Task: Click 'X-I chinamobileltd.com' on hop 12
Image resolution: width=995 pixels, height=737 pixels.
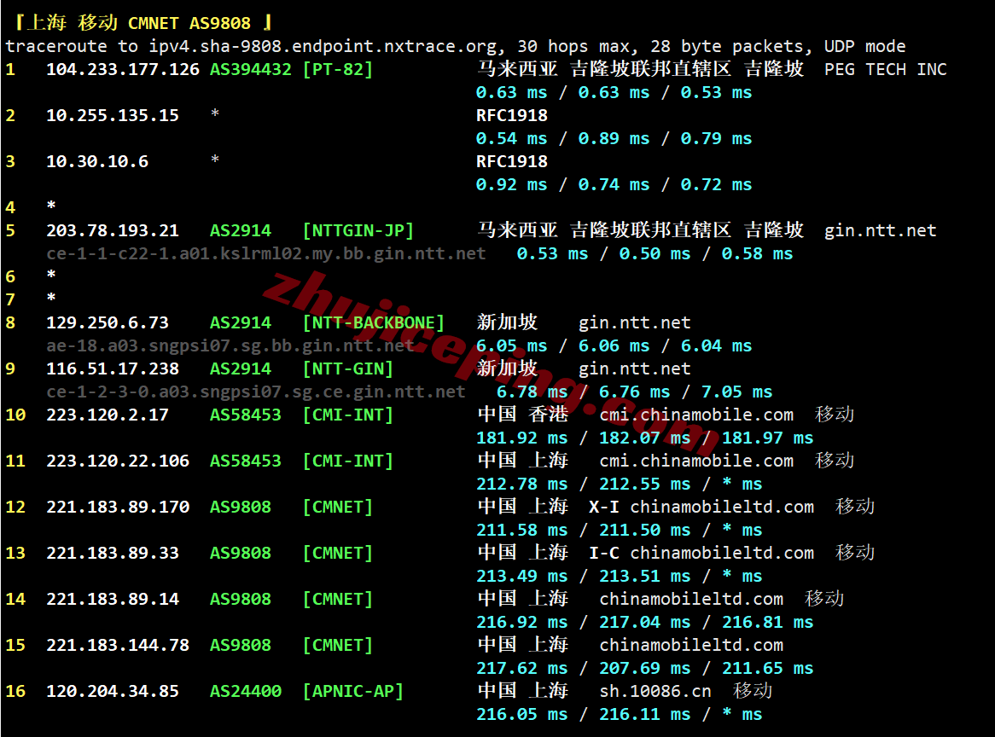Action: click(701, 507)
